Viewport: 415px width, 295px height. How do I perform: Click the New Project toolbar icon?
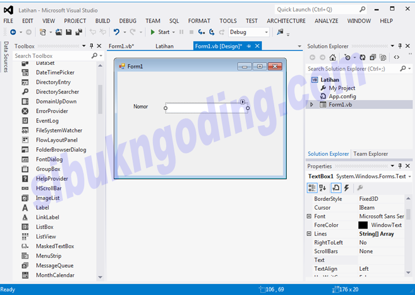coord(43,32)
